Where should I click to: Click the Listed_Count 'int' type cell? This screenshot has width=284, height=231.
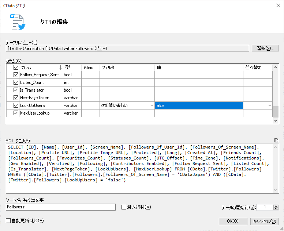tap(72, 82)
